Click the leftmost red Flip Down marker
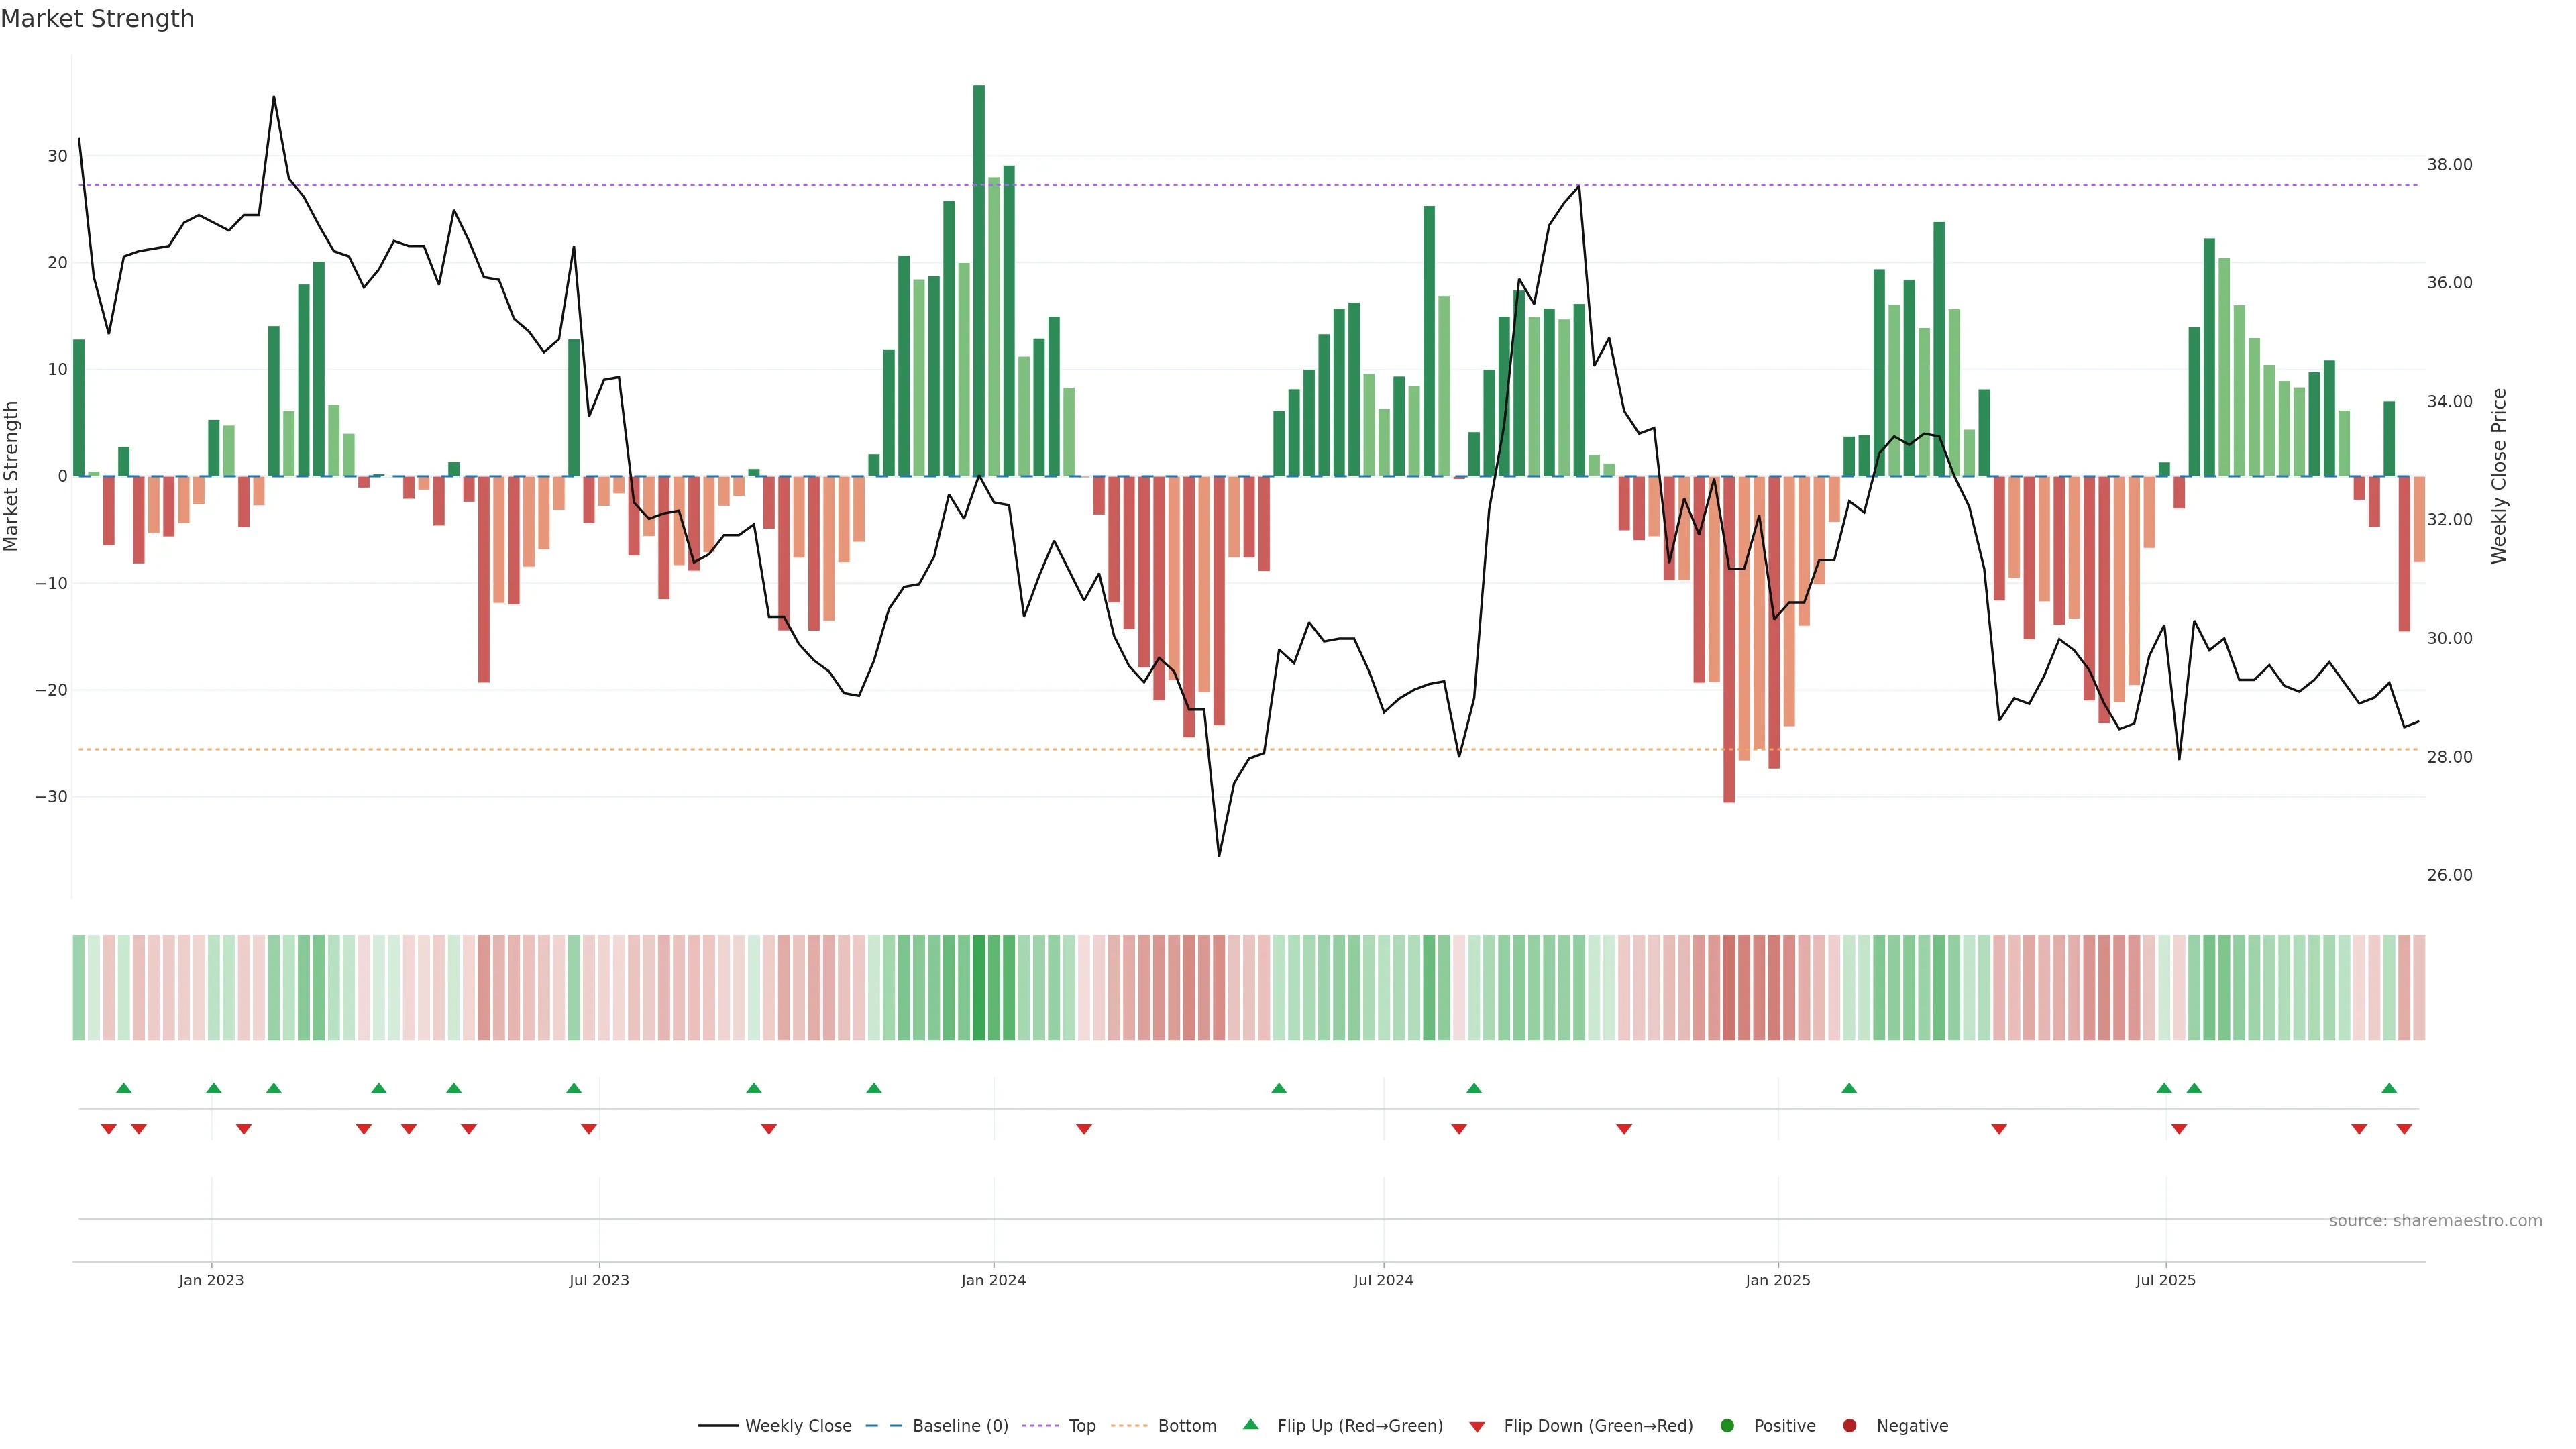 [109, 1129]
